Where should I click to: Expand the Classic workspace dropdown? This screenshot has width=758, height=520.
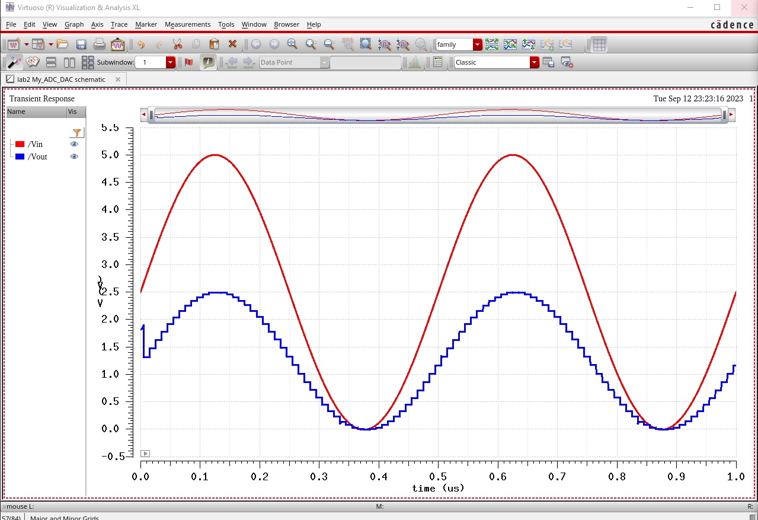point(534,62)
